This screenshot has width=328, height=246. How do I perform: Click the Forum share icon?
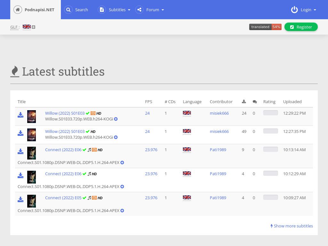click(x=139, y=10)
